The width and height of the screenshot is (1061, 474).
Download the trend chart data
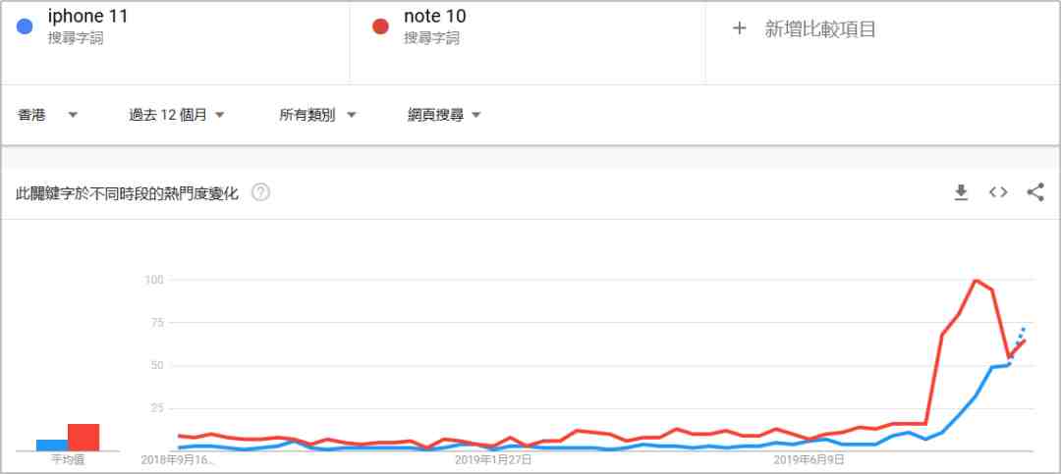pos(961,192)
